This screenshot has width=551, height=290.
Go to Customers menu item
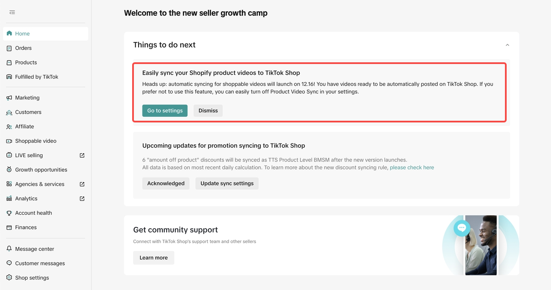[x=28, y=112]
